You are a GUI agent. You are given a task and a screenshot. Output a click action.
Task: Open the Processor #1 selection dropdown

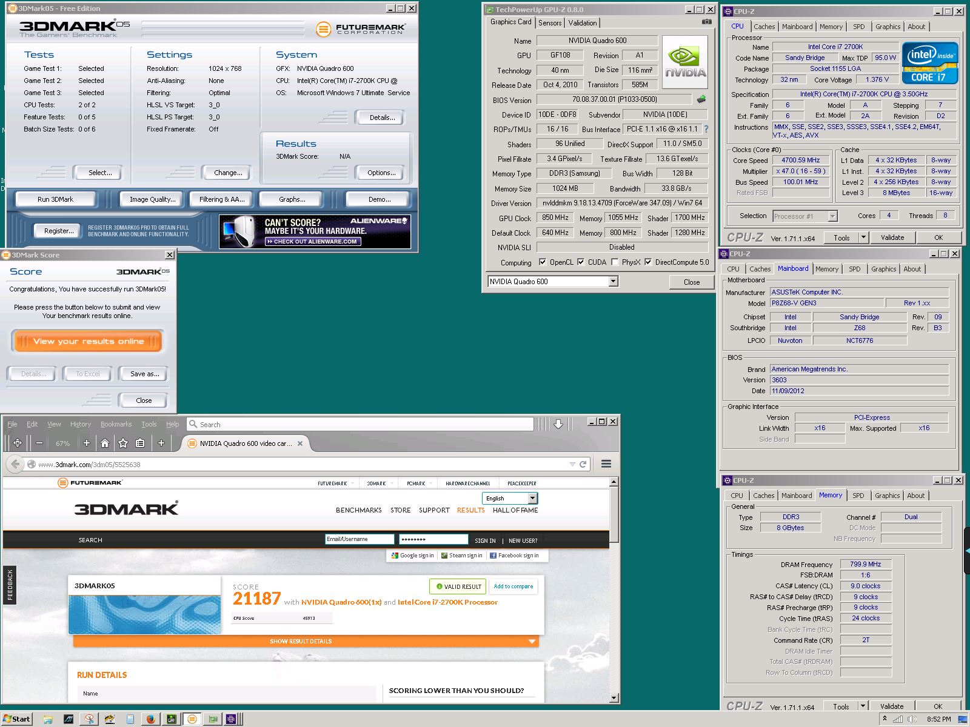pyautogui.click(x=832, y=216)
